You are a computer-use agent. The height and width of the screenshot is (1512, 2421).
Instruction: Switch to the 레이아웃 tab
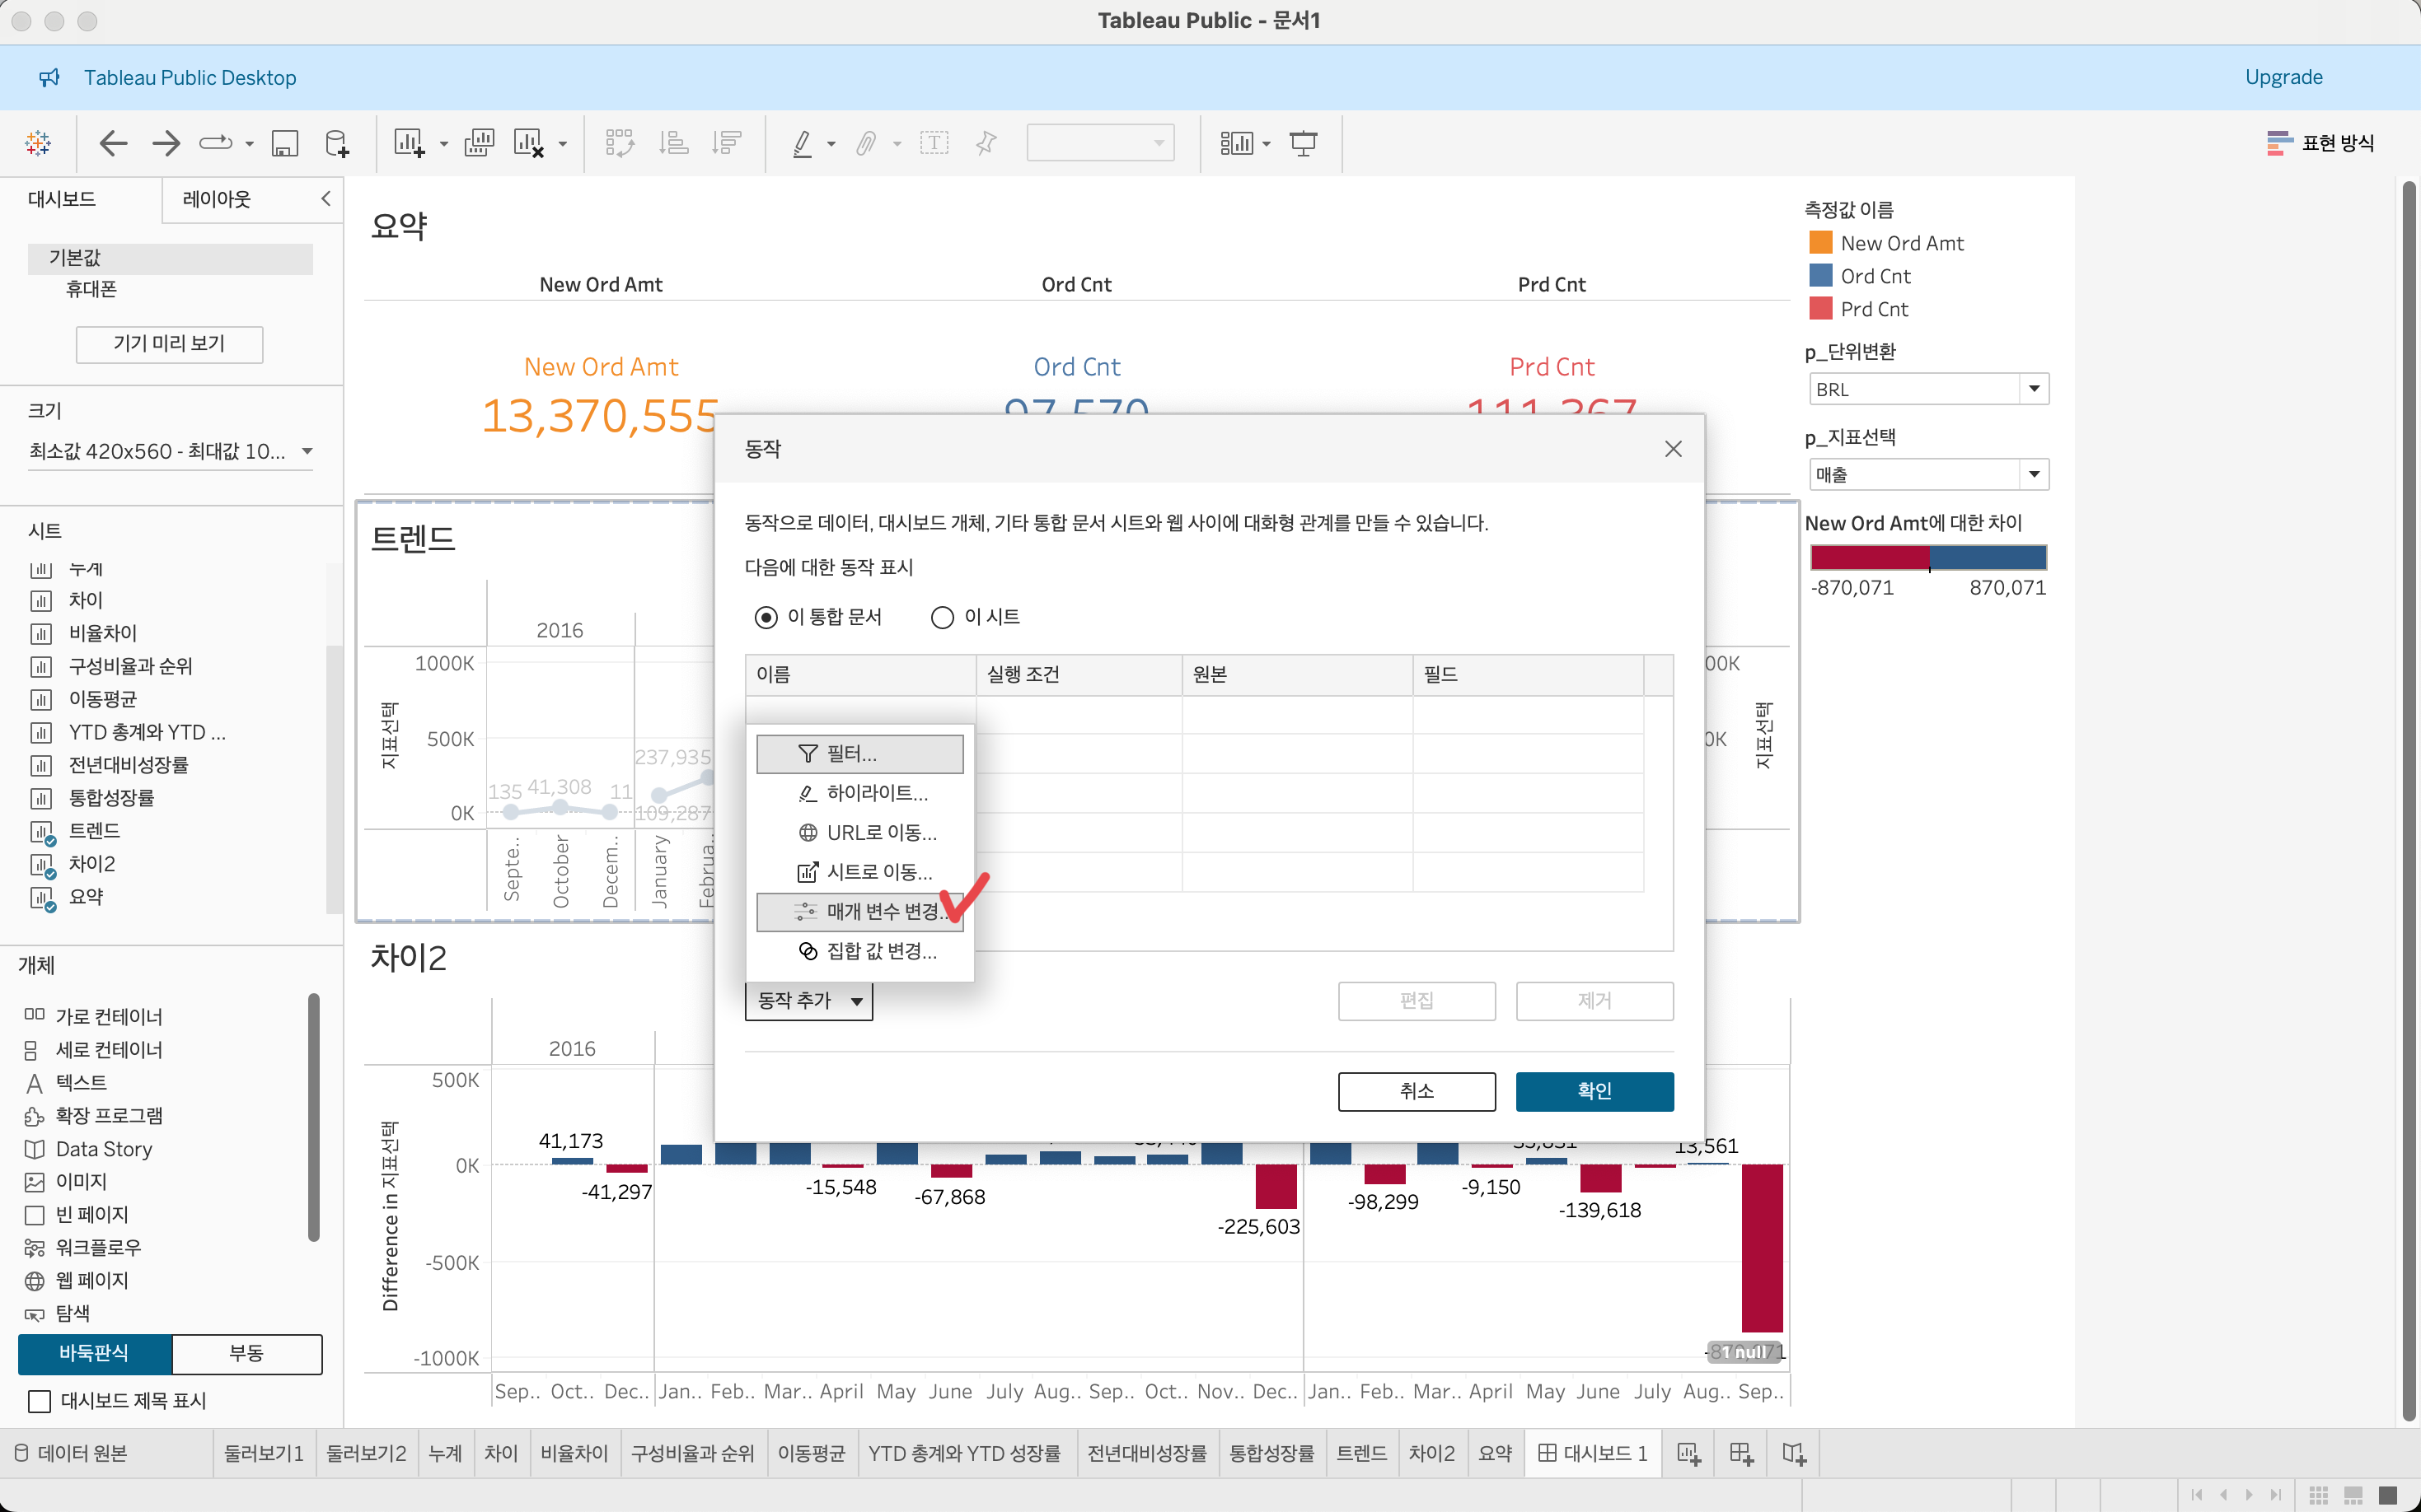[216, 199]
